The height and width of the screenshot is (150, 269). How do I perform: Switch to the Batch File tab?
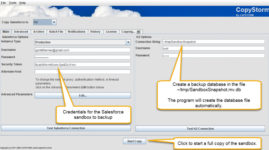coord(56,32)
